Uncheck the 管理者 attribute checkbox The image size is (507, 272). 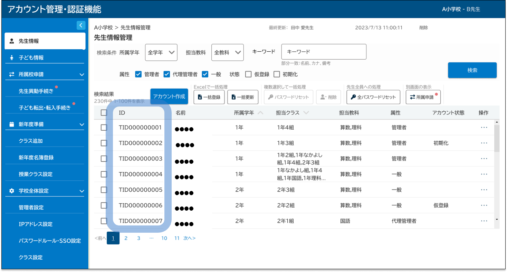tap(138, 74)
